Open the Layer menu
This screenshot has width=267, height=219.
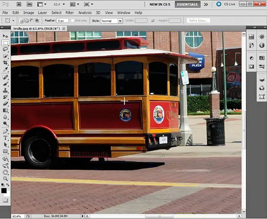(x=42, y=13)
